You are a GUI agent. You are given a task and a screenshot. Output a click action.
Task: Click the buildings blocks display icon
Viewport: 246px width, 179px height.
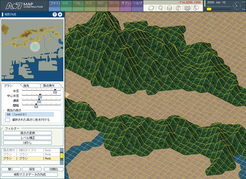196,8
